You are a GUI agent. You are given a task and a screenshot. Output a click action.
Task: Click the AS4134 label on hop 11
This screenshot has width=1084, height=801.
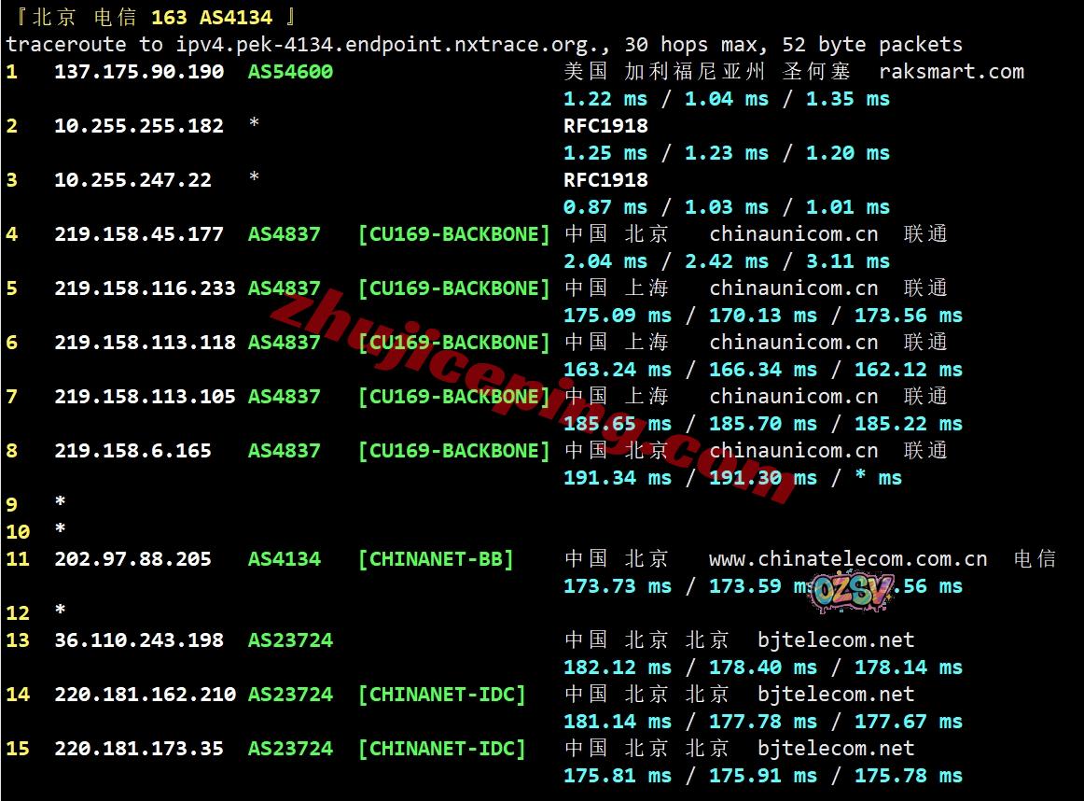[285, 559]
